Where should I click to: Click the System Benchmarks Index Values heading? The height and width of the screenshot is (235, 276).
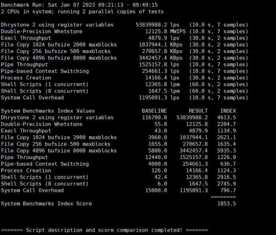pyautogui.click(x=48, y=111)
